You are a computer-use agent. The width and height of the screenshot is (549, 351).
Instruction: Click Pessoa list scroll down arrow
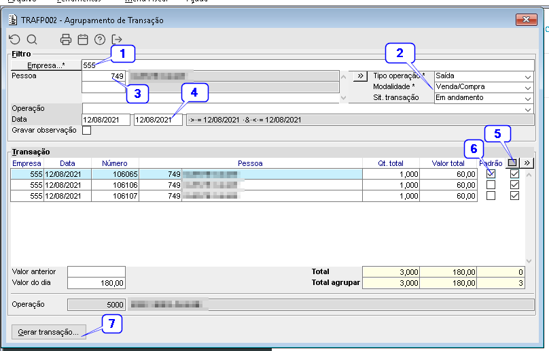(x=344, y=98)
